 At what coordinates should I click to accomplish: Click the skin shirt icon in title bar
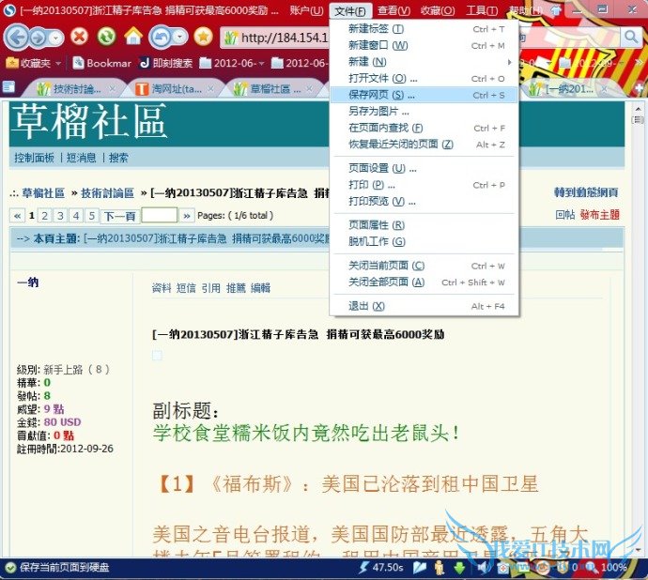[556, 10]
